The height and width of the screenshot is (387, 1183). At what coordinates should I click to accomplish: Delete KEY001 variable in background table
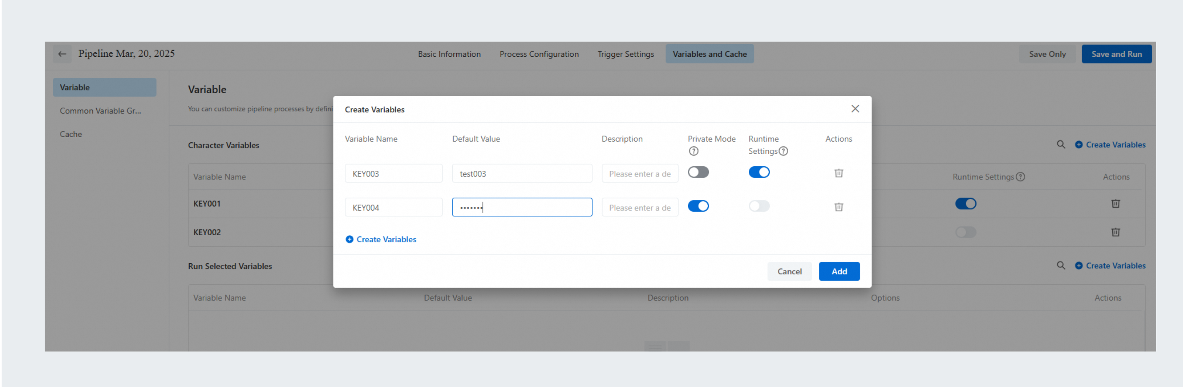1116,204
